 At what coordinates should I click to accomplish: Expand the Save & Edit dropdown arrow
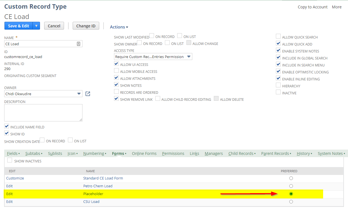tap(36, 26)
